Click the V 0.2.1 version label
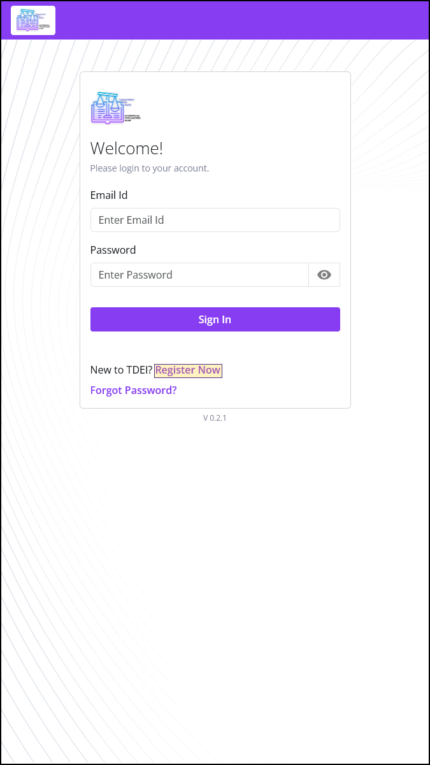The width and height of the screenshot is (430, 765). [215, 418]
